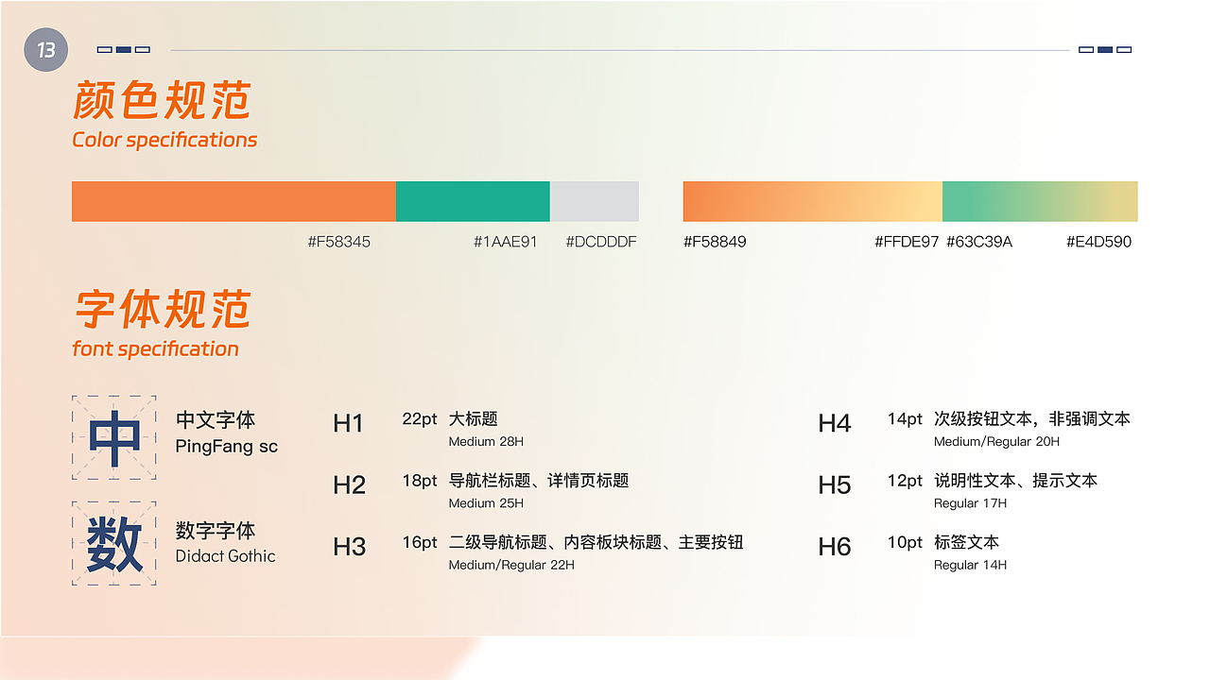Screen dimensions: 1210x680
Task: Click the 颜色规范 heading
Action: (162, 101)
